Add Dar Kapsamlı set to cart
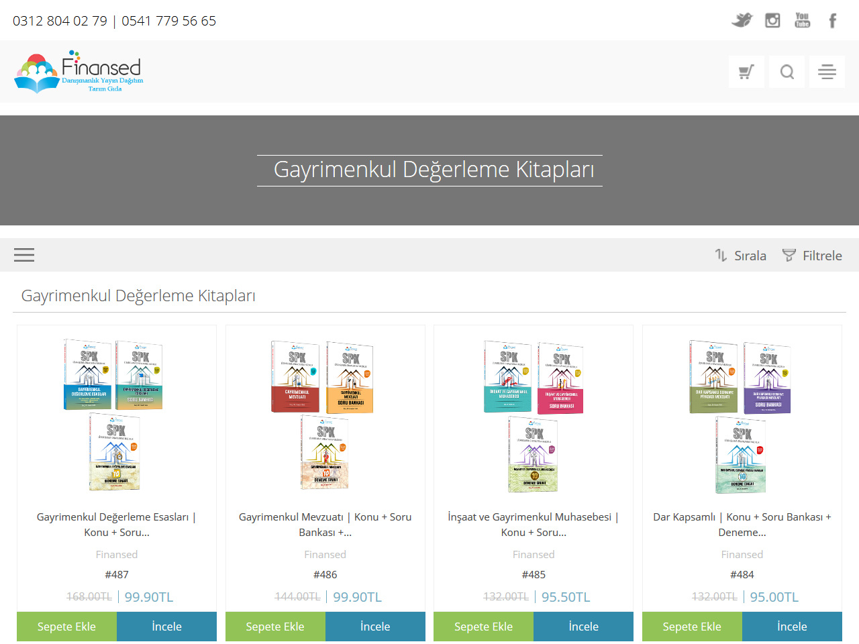This screenshot has height=644, width=859. [692, 627]
